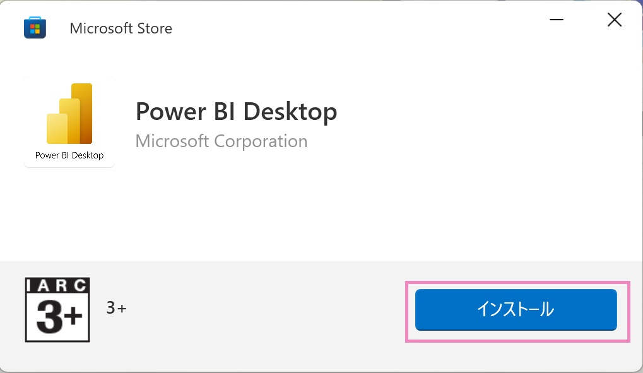Select the large Power BI Desktop heading
Screen dimensions: 643x373
[x=236, y=112]
